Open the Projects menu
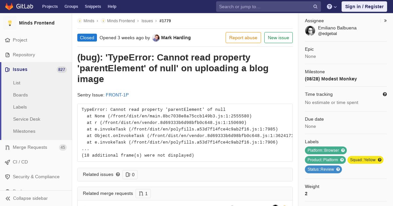 point(50,7)
